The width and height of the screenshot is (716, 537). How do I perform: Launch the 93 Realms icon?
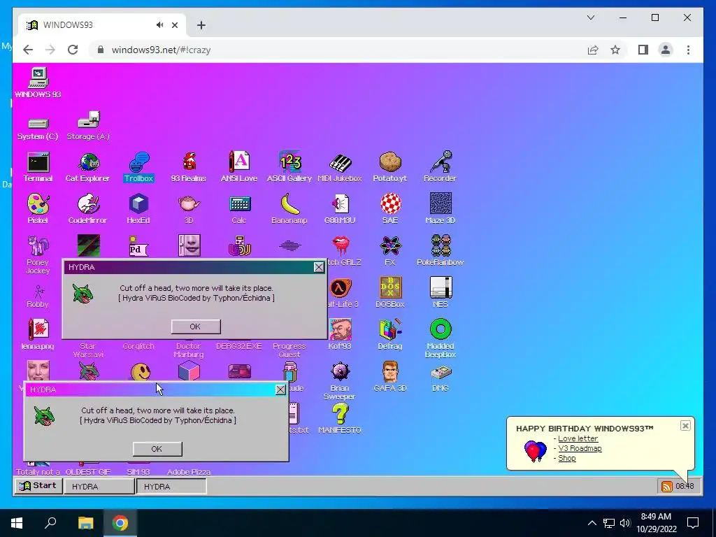click(x=189, y=167)
